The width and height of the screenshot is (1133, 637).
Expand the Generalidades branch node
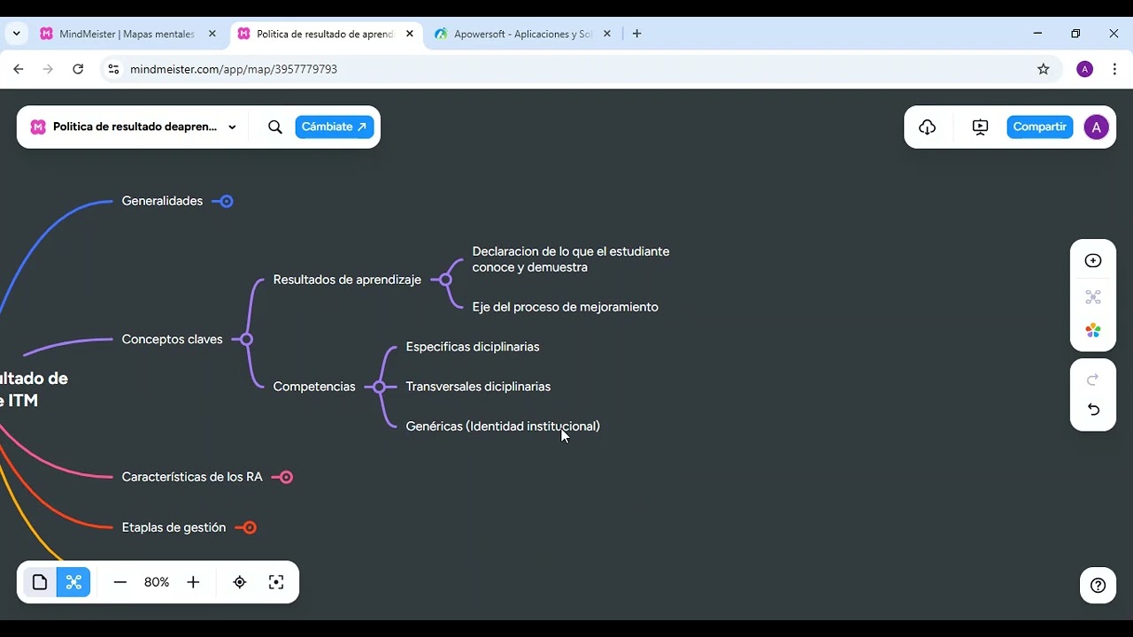pyautogui.click(x=227, y=202)
